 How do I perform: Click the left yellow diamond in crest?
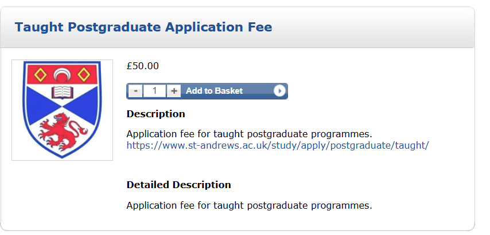click(40, 74)
